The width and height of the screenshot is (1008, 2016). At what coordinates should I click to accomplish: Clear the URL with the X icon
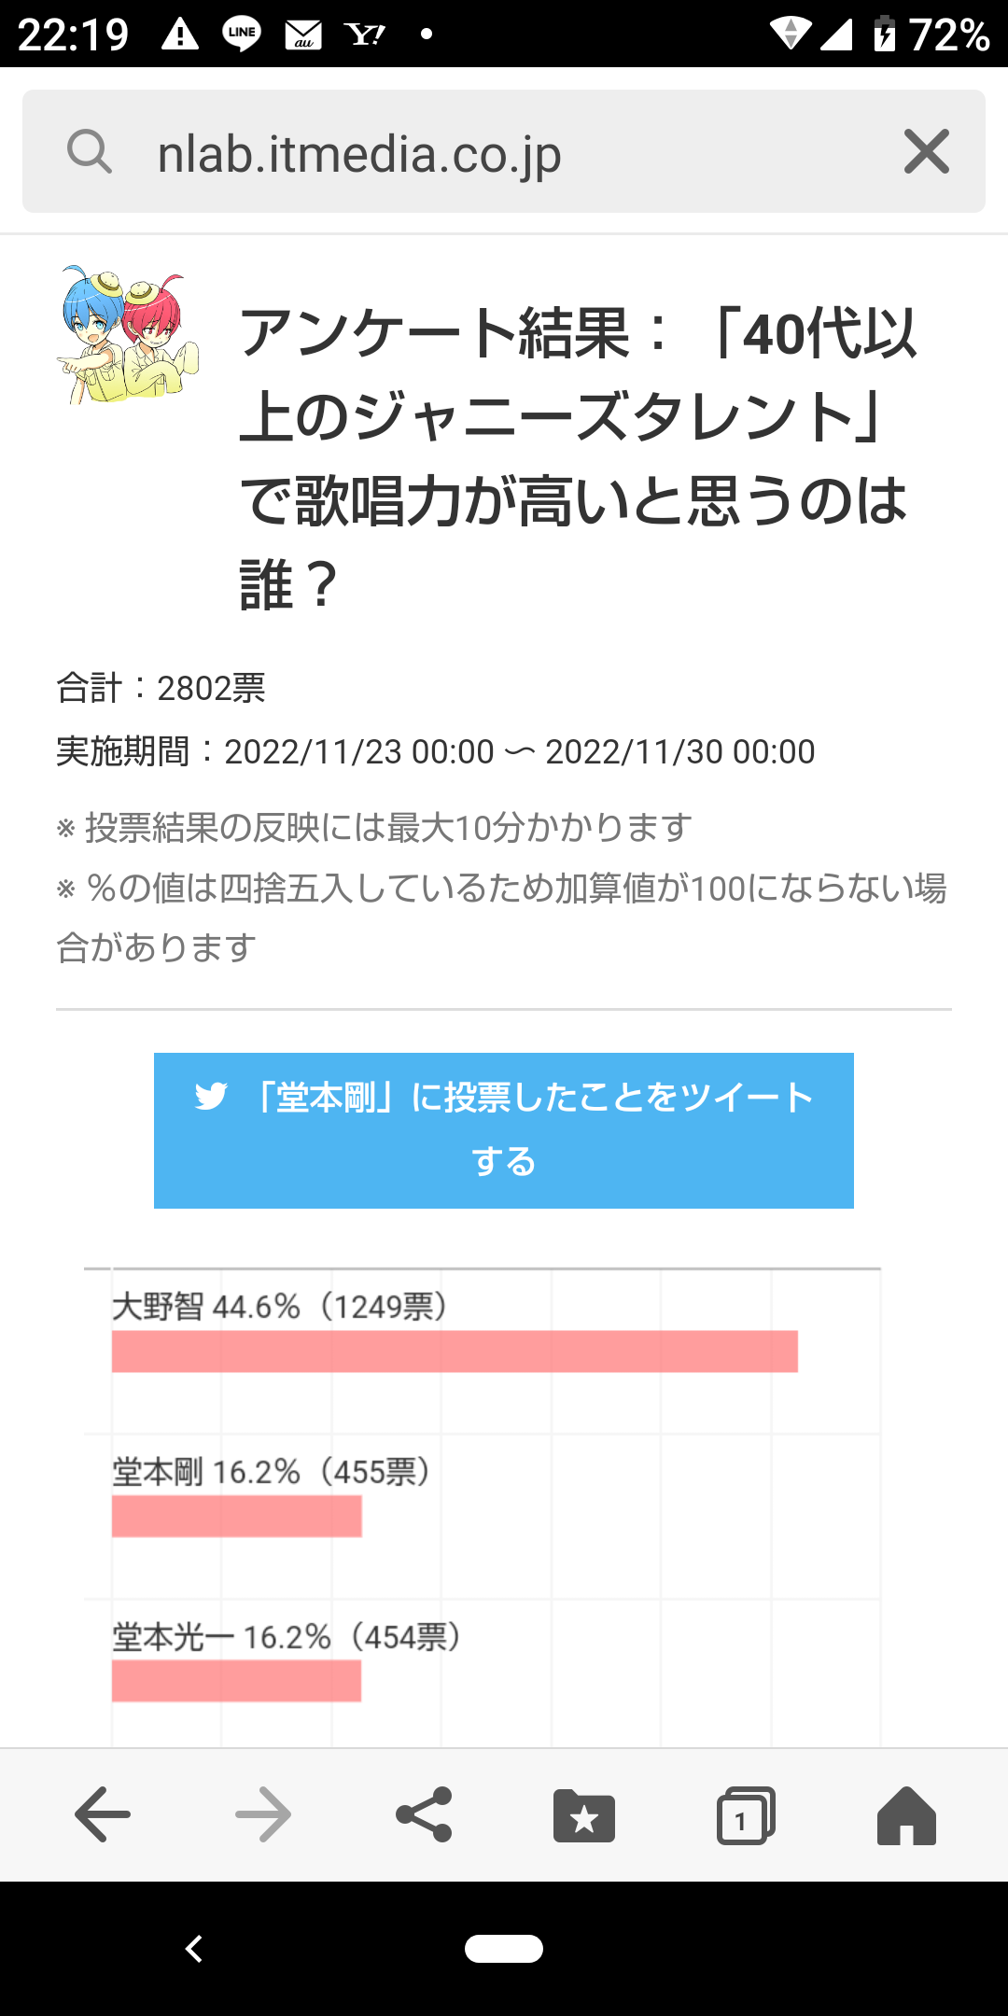pyautogui.click(x=927, y=151)
